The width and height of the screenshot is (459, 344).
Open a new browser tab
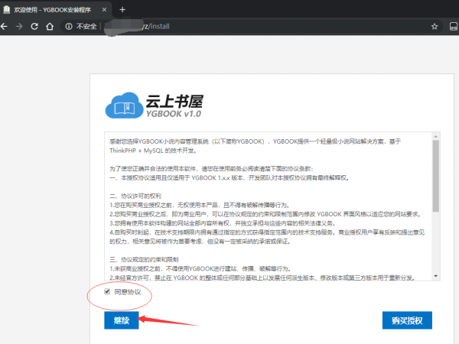pos(122,8)
